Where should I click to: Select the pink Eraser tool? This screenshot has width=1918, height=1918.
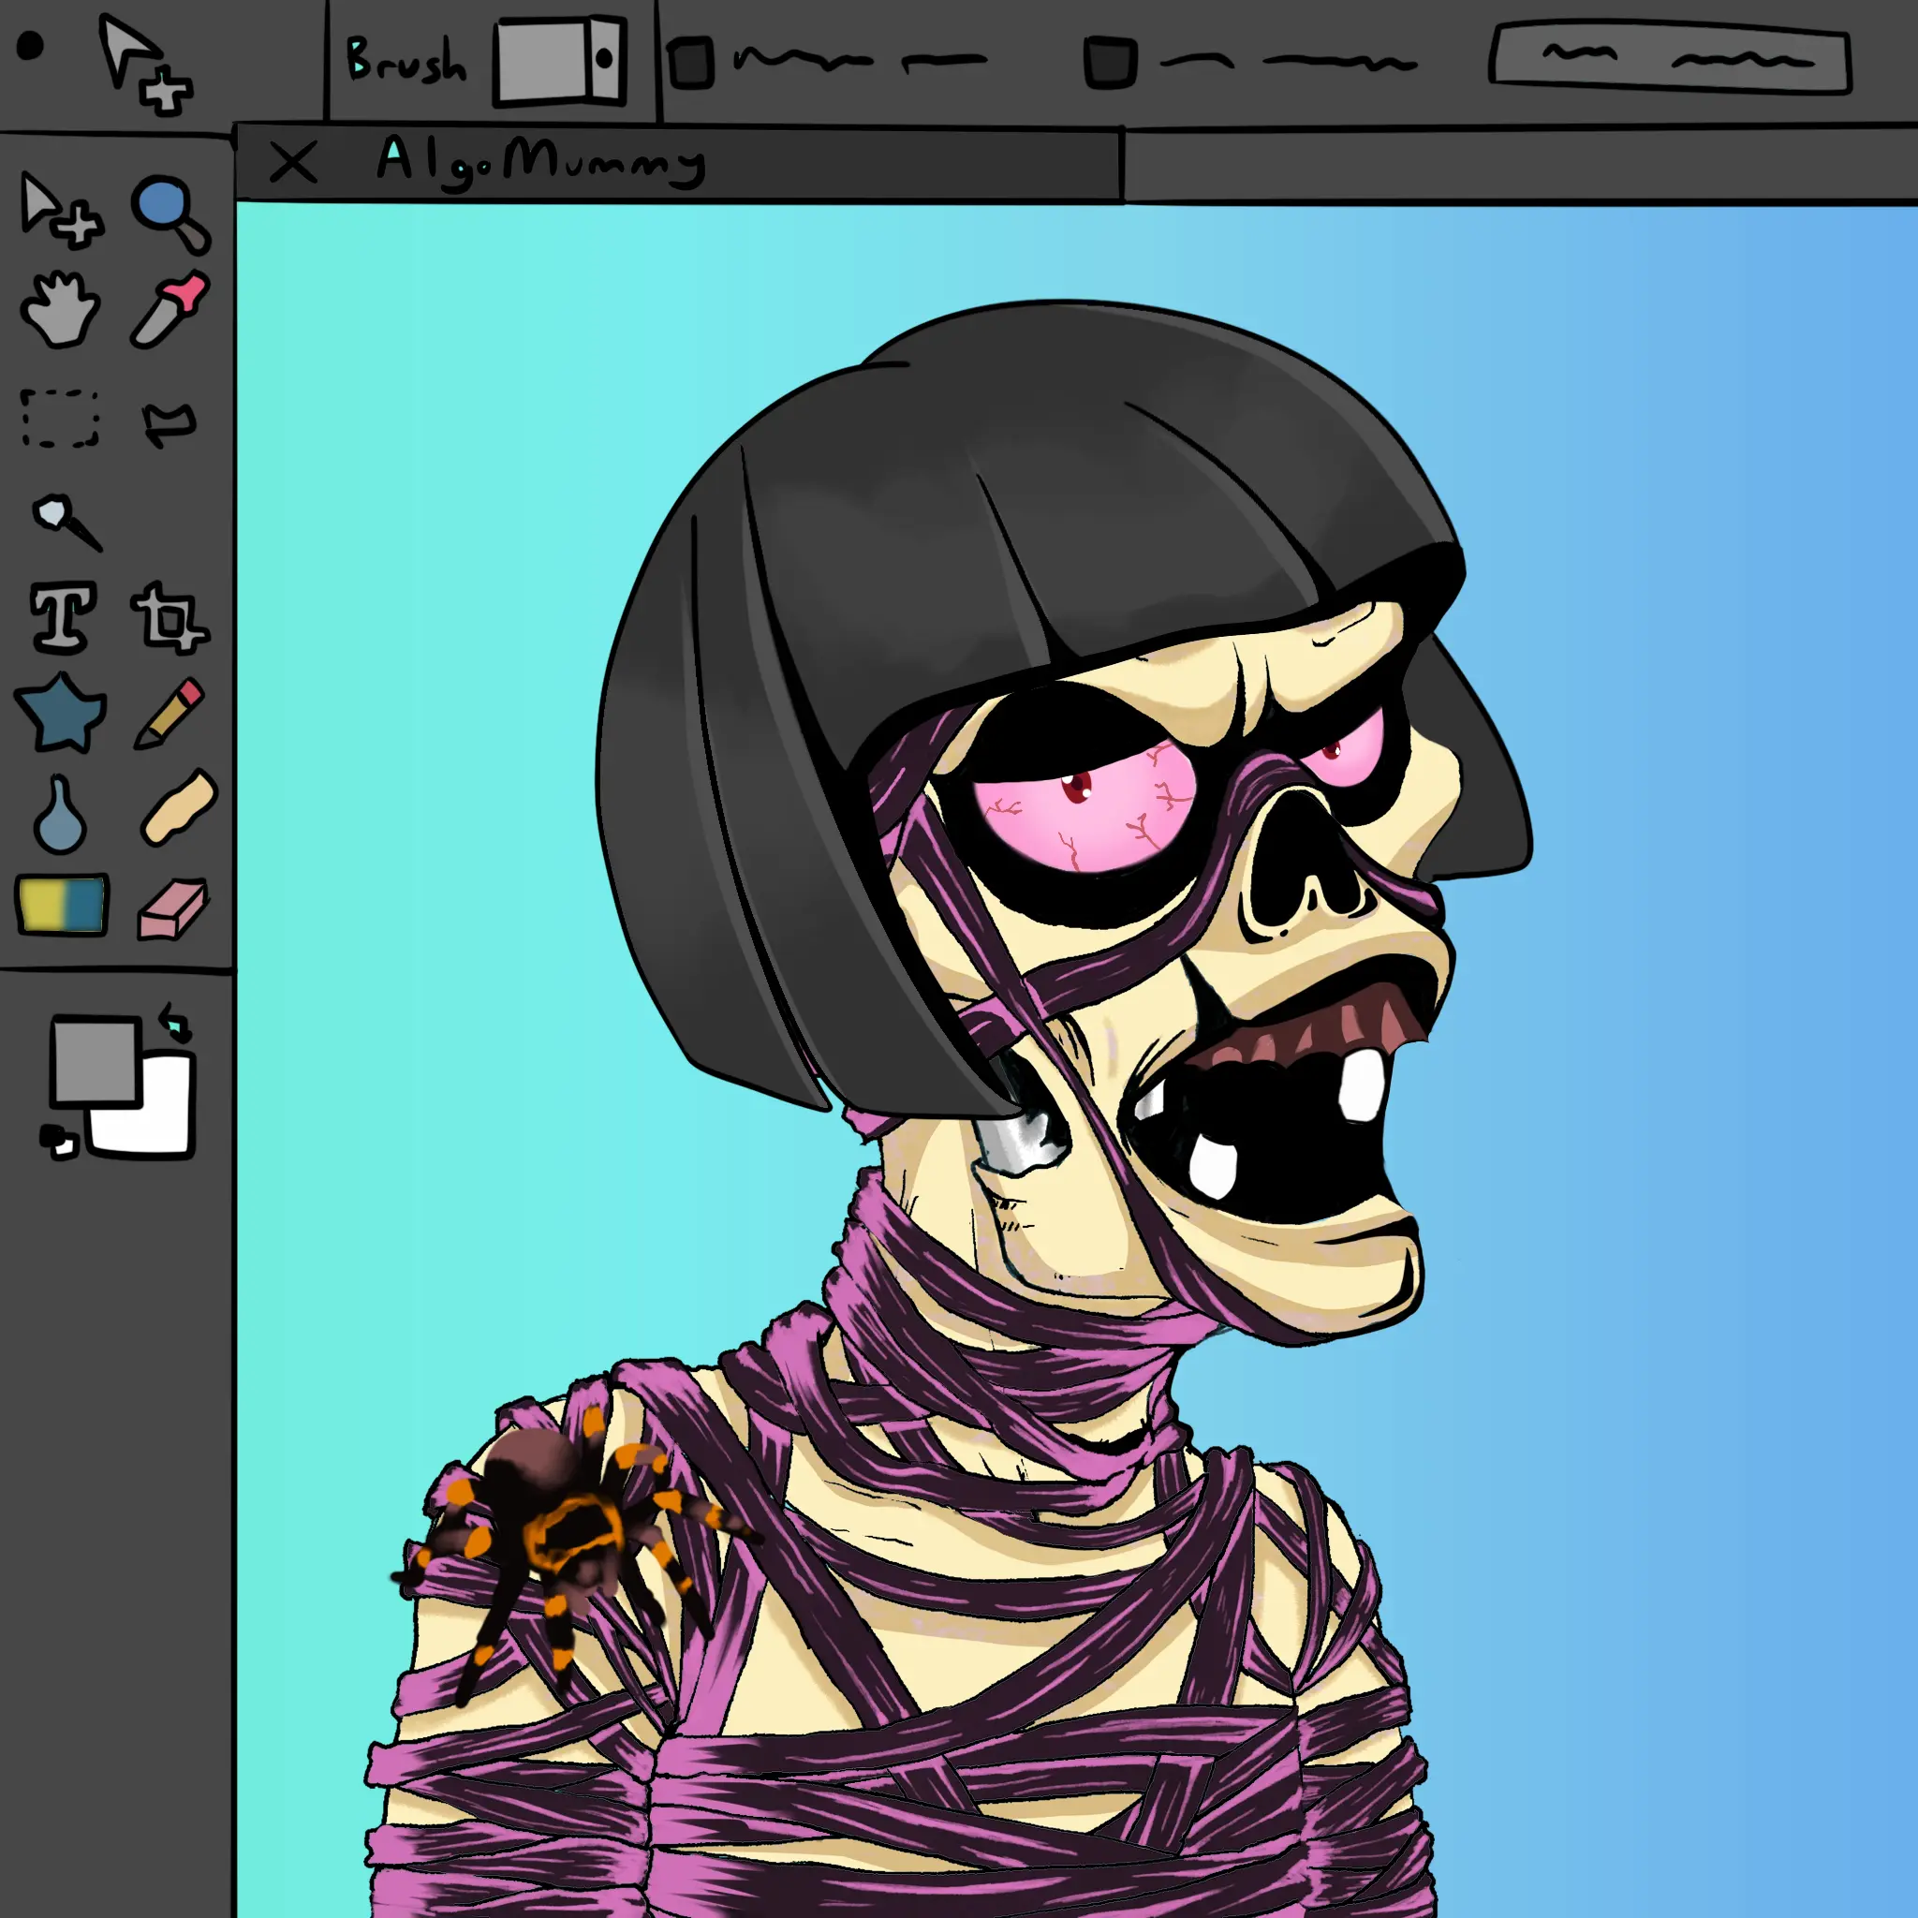coord(172,907)
